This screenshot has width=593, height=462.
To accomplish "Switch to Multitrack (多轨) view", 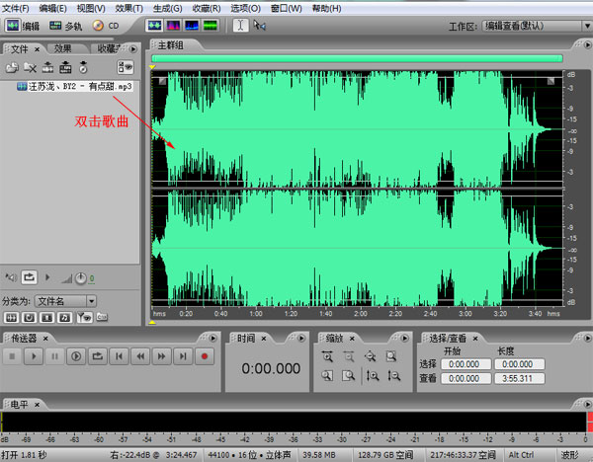I will coord(65,26).
